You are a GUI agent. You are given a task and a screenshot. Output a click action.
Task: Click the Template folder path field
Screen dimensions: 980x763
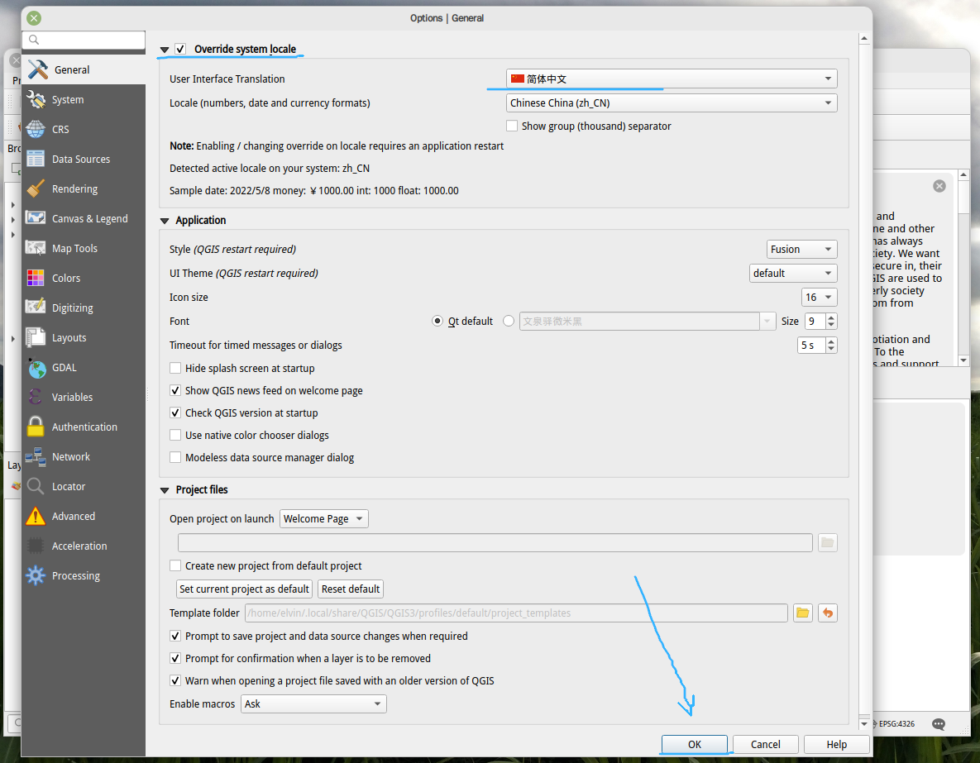click(516, 613)
